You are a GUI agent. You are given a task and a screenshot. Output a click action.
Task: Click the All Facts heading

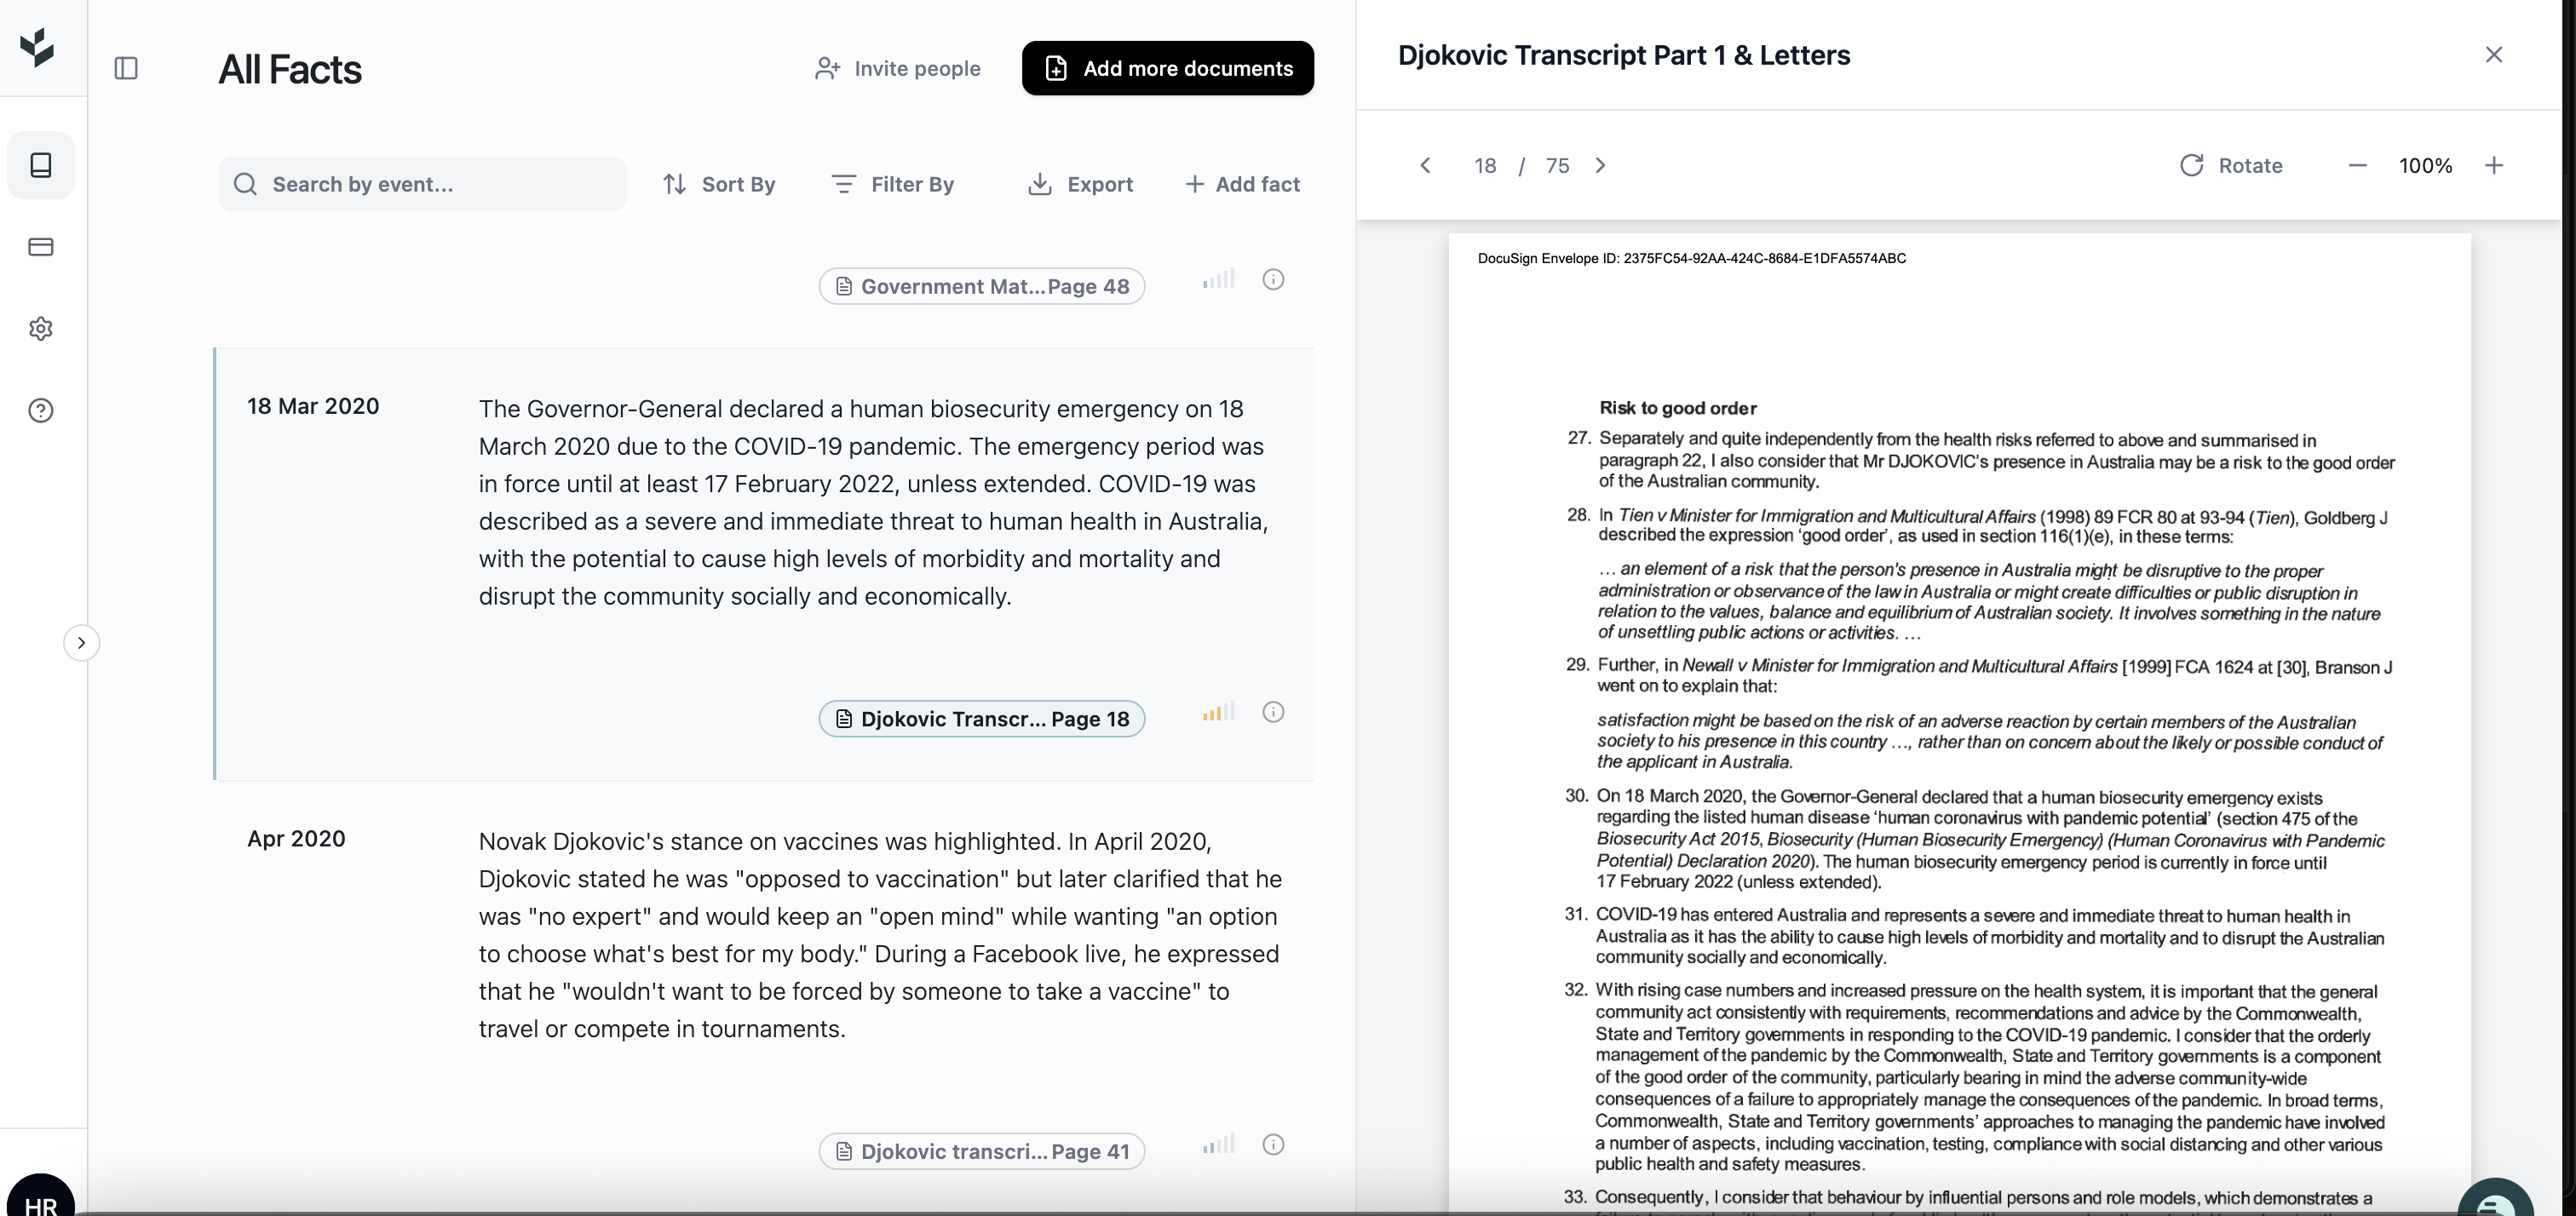[x=290, y=69]
